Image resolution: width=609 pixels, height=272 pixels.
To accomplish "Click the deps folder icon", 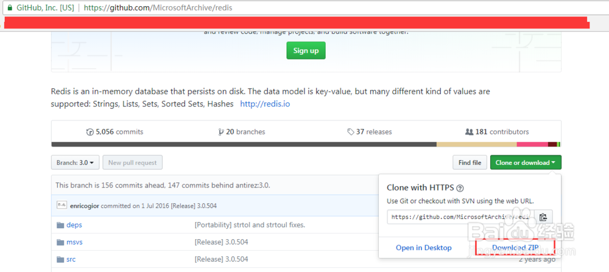I will [x=60, y=225].
